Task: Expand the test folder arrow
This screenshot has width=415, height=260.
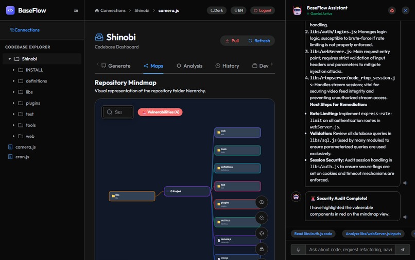Action: click(14, 114)
